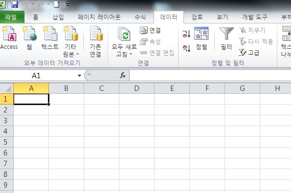Click the 속성 properties button

click(x=150, y=42)
